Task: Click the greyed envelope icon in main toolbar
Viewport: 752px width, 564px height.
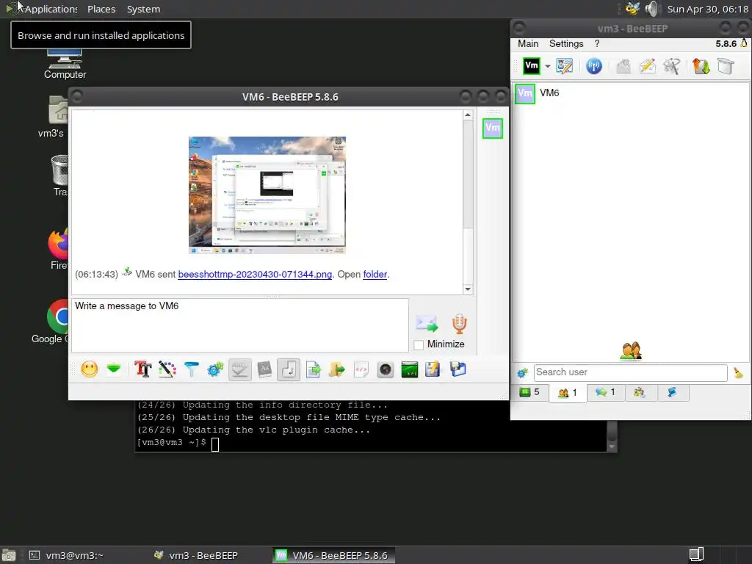Action: point(623,65)
